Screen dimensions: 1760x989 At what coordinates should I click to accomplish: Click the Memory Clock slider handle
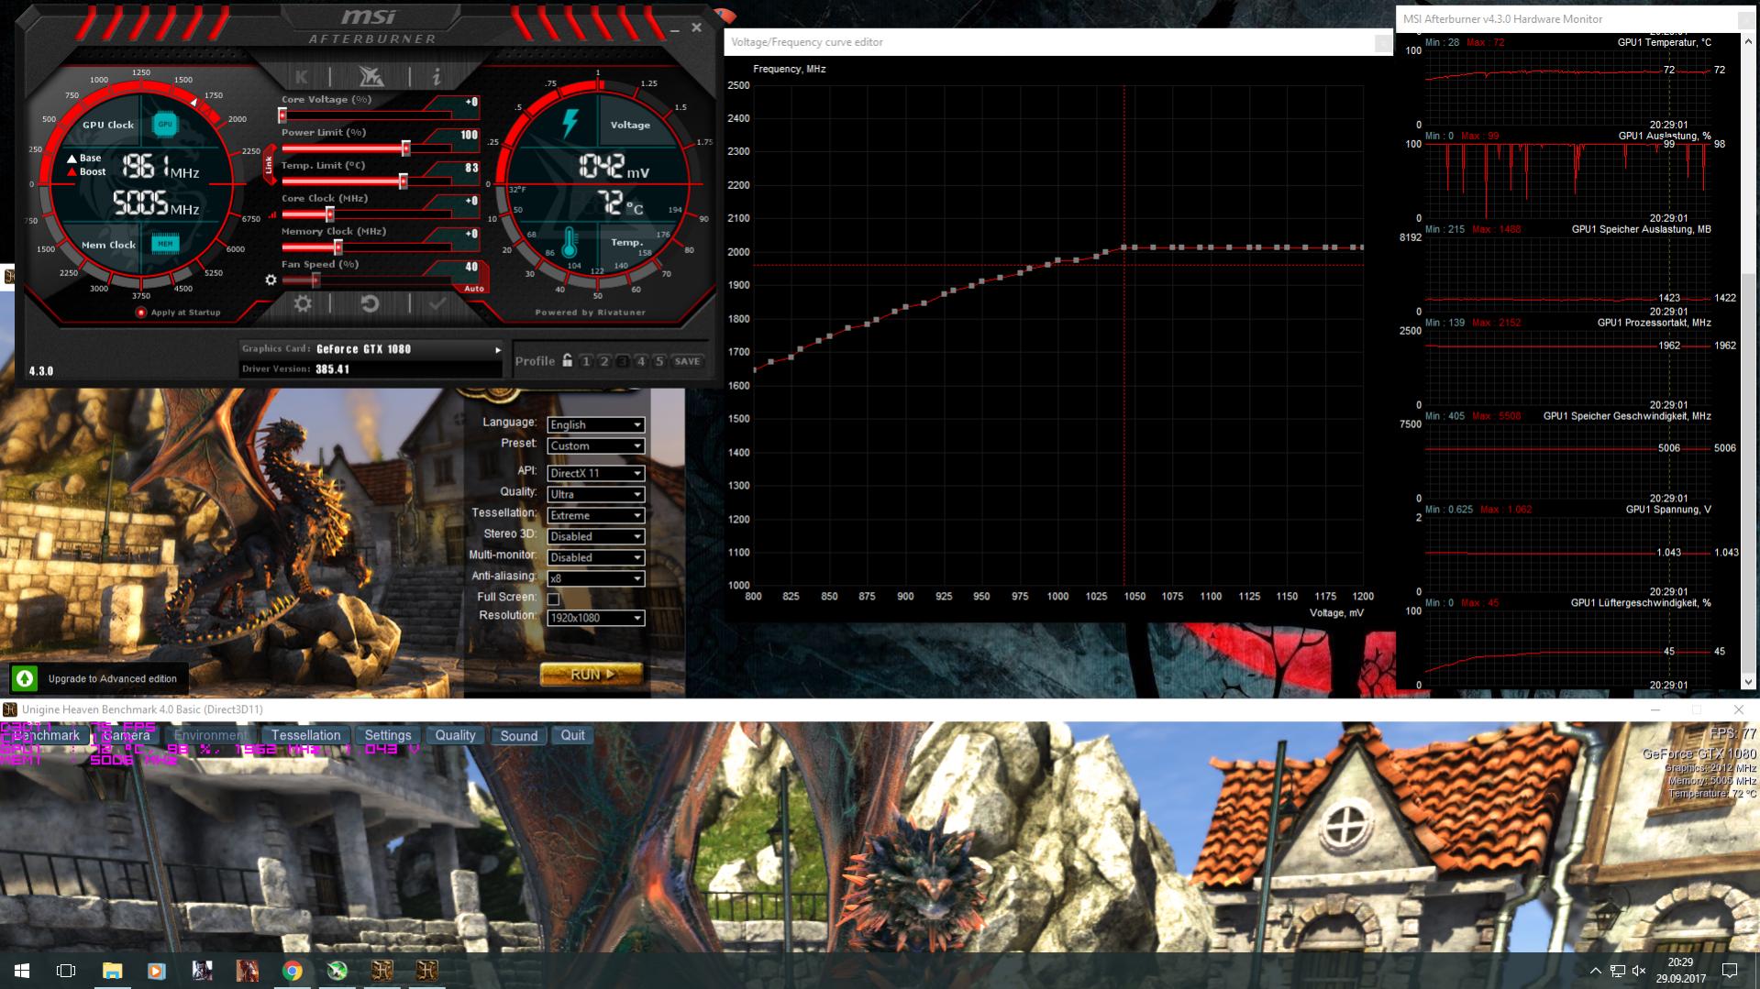pyautogui.click(x=338, y=247)
